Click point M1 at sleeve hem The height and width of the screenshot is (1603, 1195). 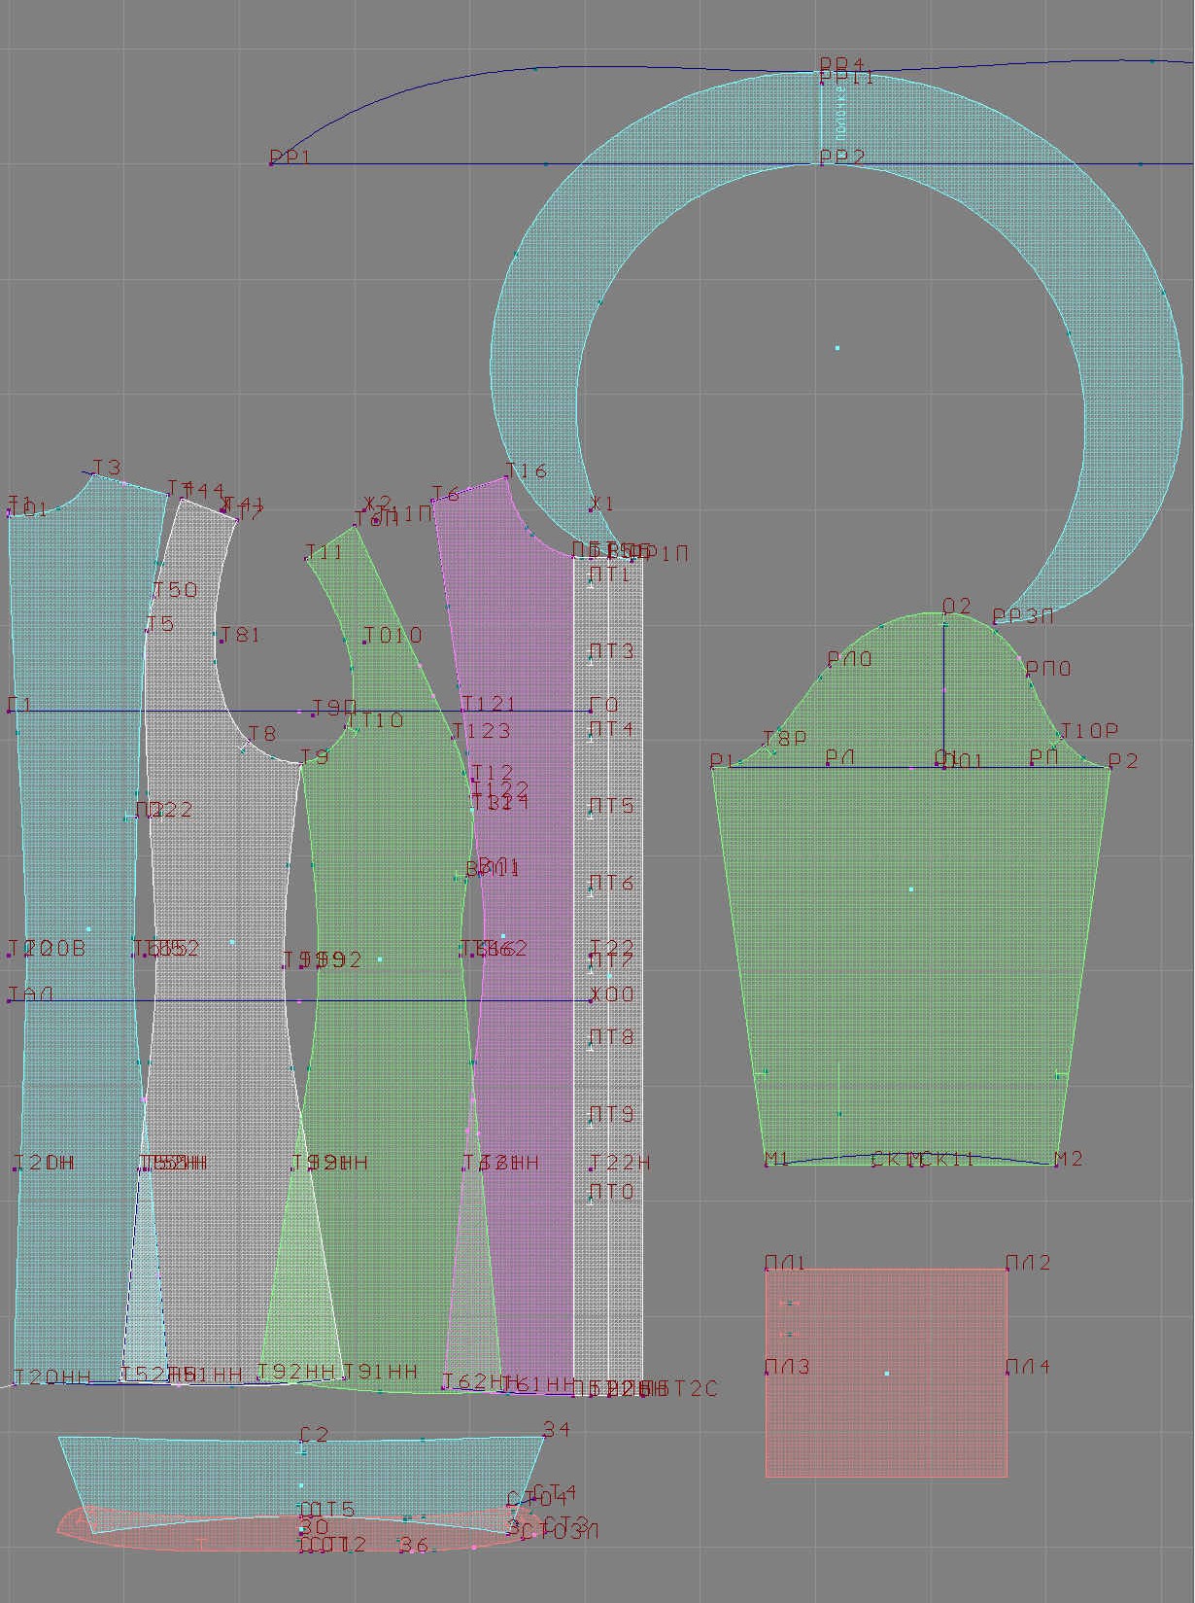tap(767, 1164)
